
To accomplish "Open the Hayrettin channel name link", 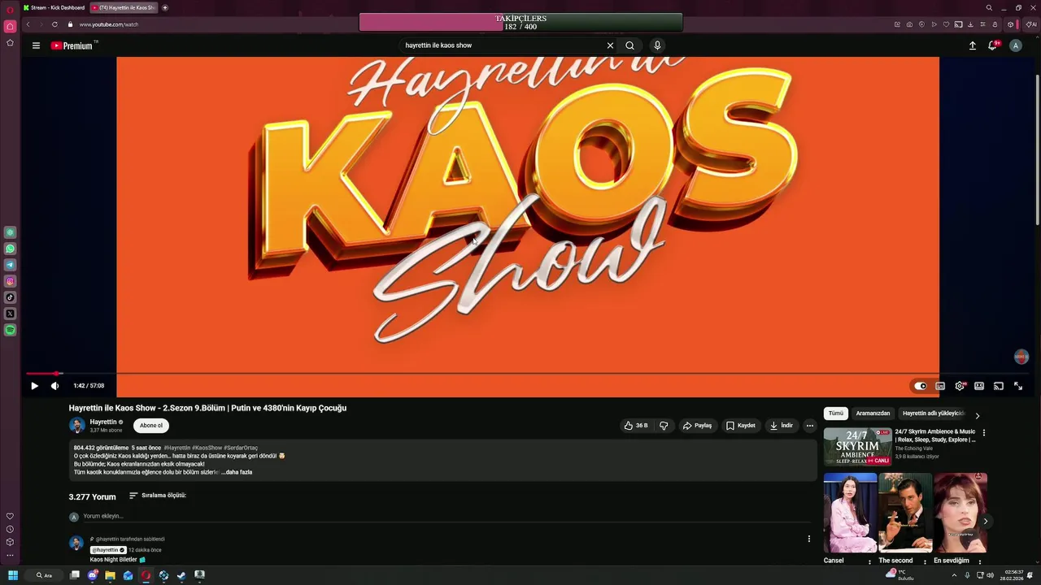I will [x=103, y=422].
